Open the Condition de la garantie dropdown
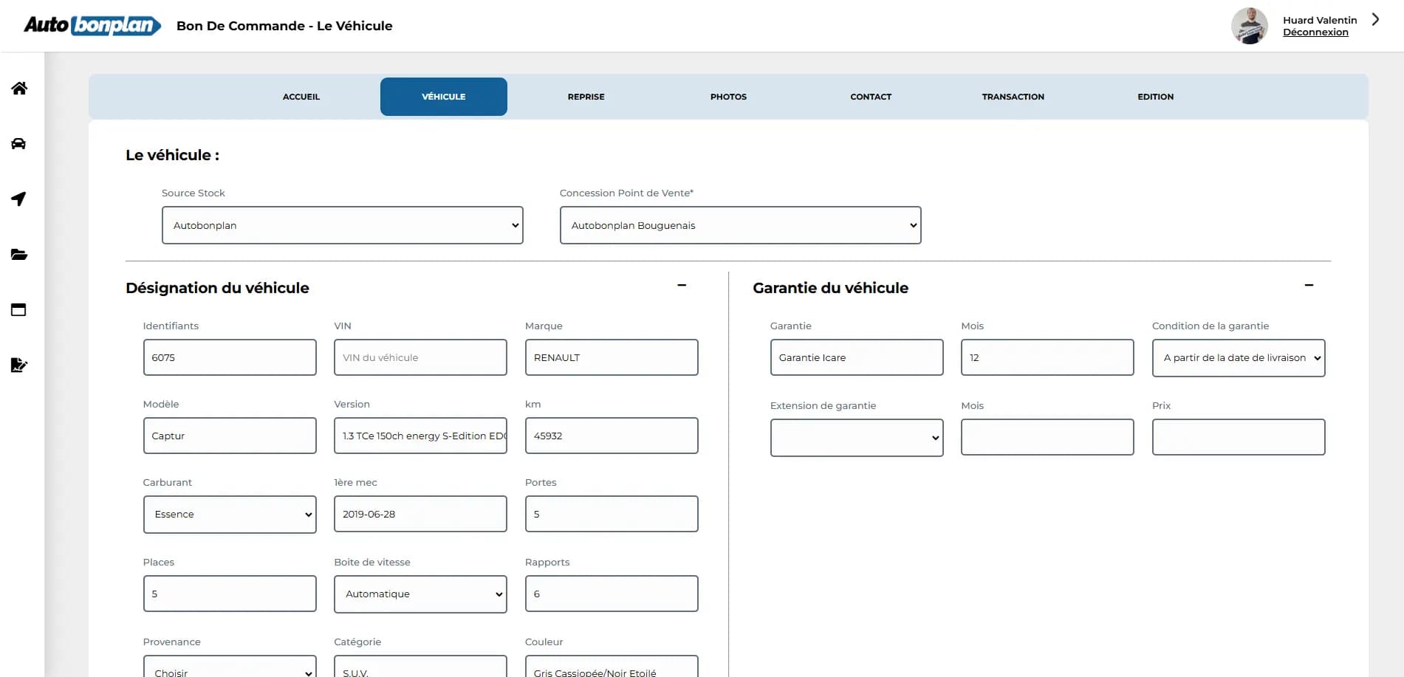The width and height of the screenshot is (1404, 677). (1239, 357)
